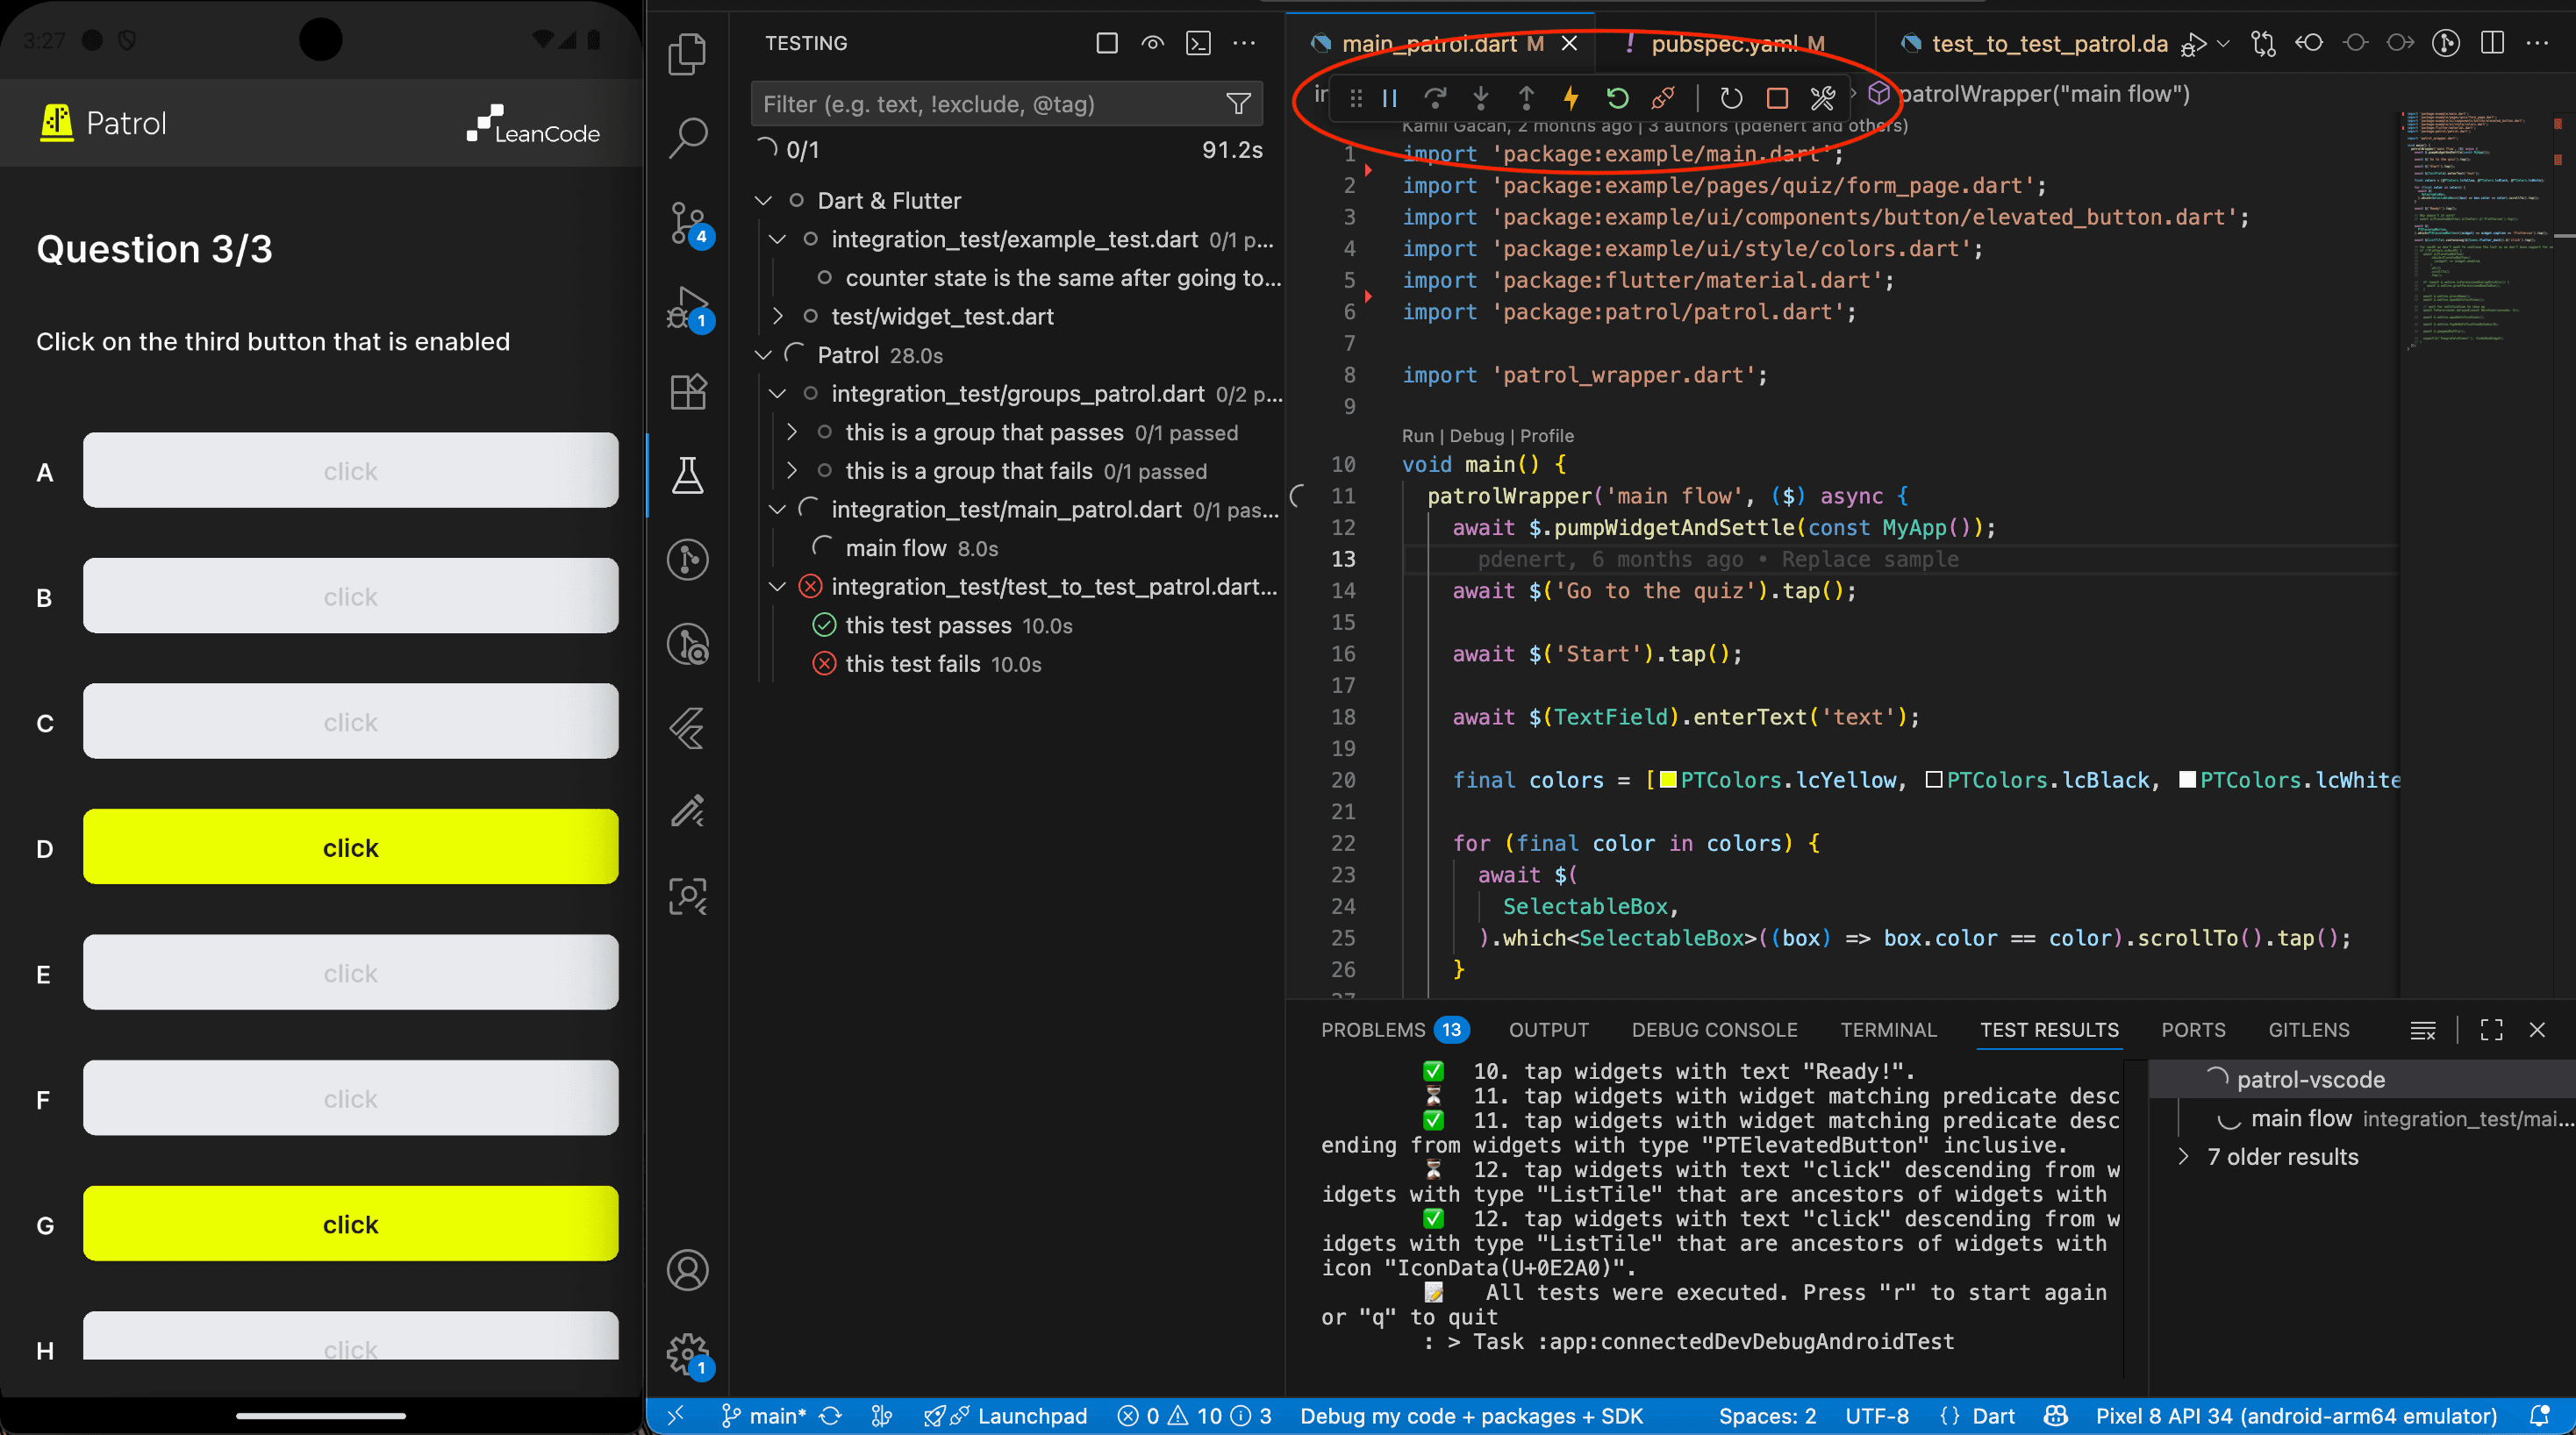Click inside the Testing filter input field
This screenshot has width=2576, height=1435.
(x=950, y=104)
